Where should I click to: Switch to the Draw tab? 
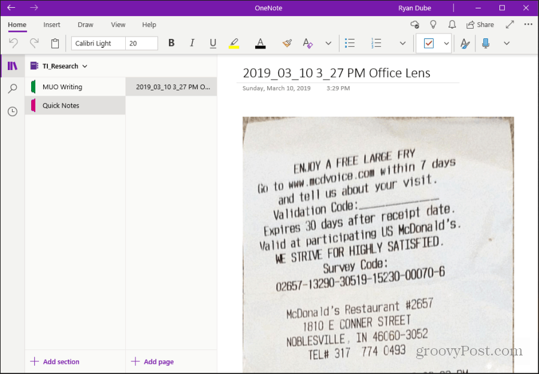coord(85,25)
